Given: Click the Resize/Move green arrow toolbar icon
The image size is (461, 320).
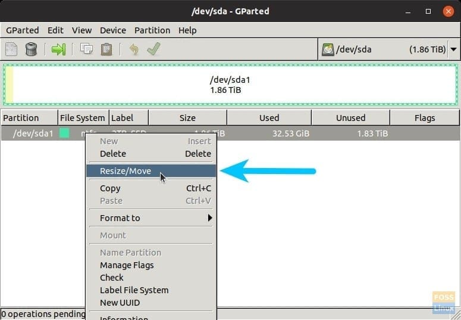Looking at the screenshot, I should [58, 49].
